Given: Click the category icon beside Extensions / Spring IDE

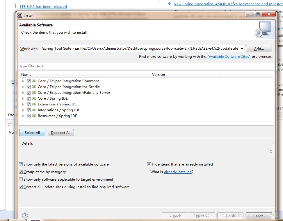Looking at the screenshot, I should tap(34, 104).
